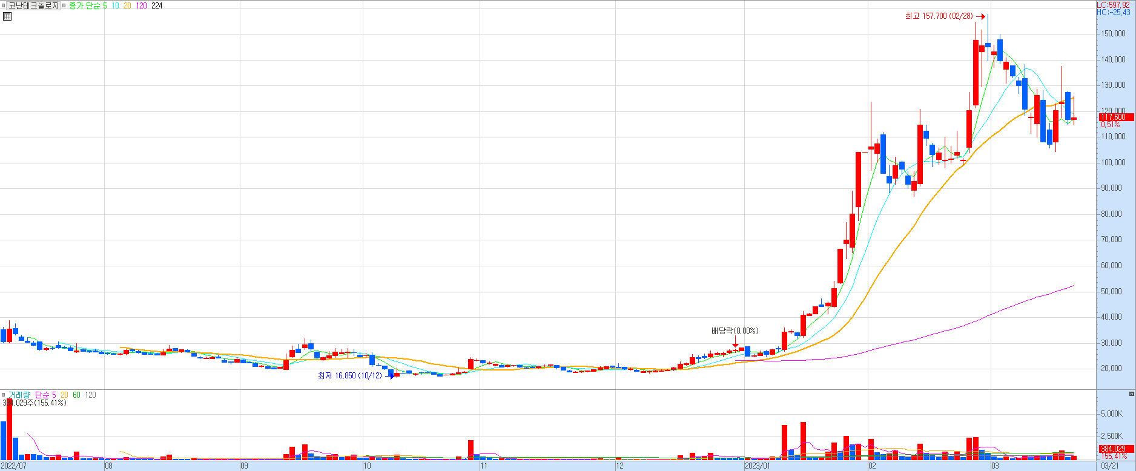Click the 0.51% change text below price tag
The image size is (1136, 471).
(x=1111, y=125)
